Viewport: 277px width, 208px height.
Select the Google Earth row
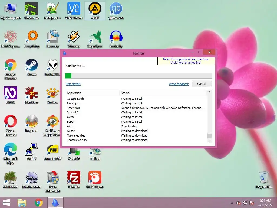click(136, 99)
